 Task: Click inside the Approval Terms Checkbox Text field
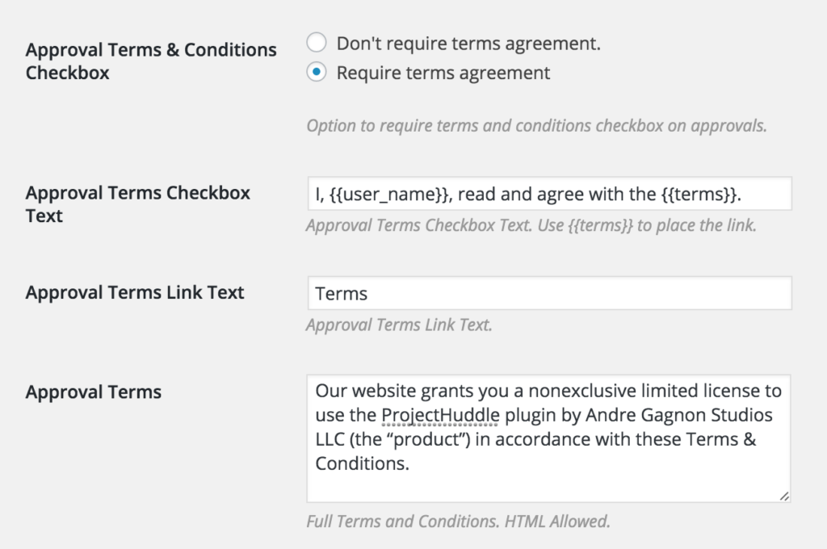click(x=549, y=194)
